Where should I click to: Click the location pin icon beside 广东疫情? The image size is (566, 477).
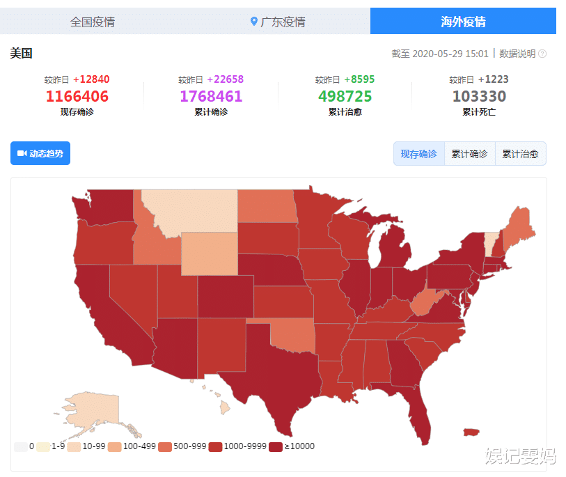(254, 22)
